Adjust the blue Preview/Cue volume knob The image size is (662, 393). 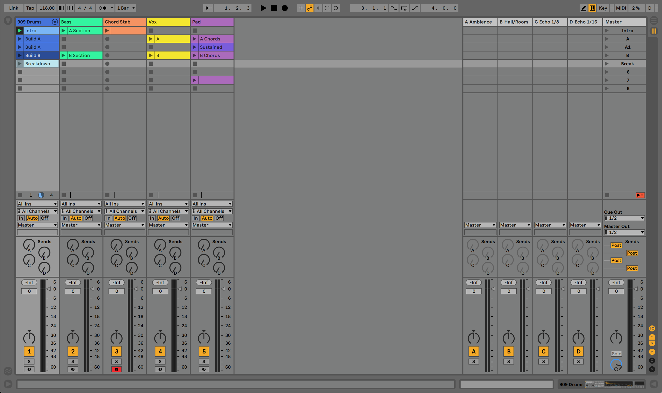[x=616, y=365]
